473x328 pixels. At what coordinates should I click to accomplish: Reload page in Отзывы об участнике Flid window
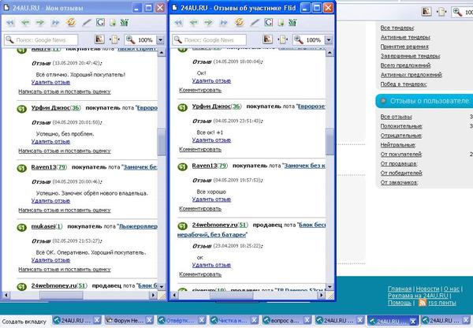[240, 22]
